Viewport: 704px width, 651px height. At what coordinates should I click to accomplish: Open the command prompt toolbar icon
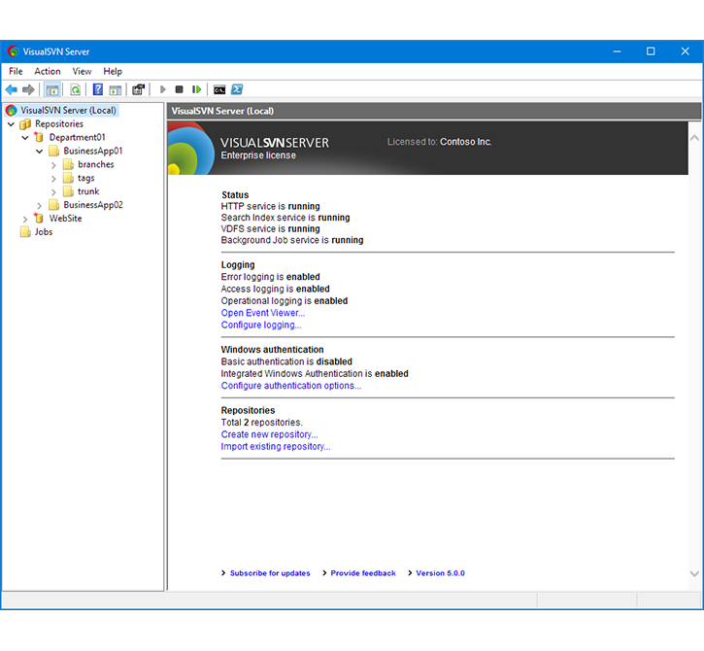[x=219, y=89]
